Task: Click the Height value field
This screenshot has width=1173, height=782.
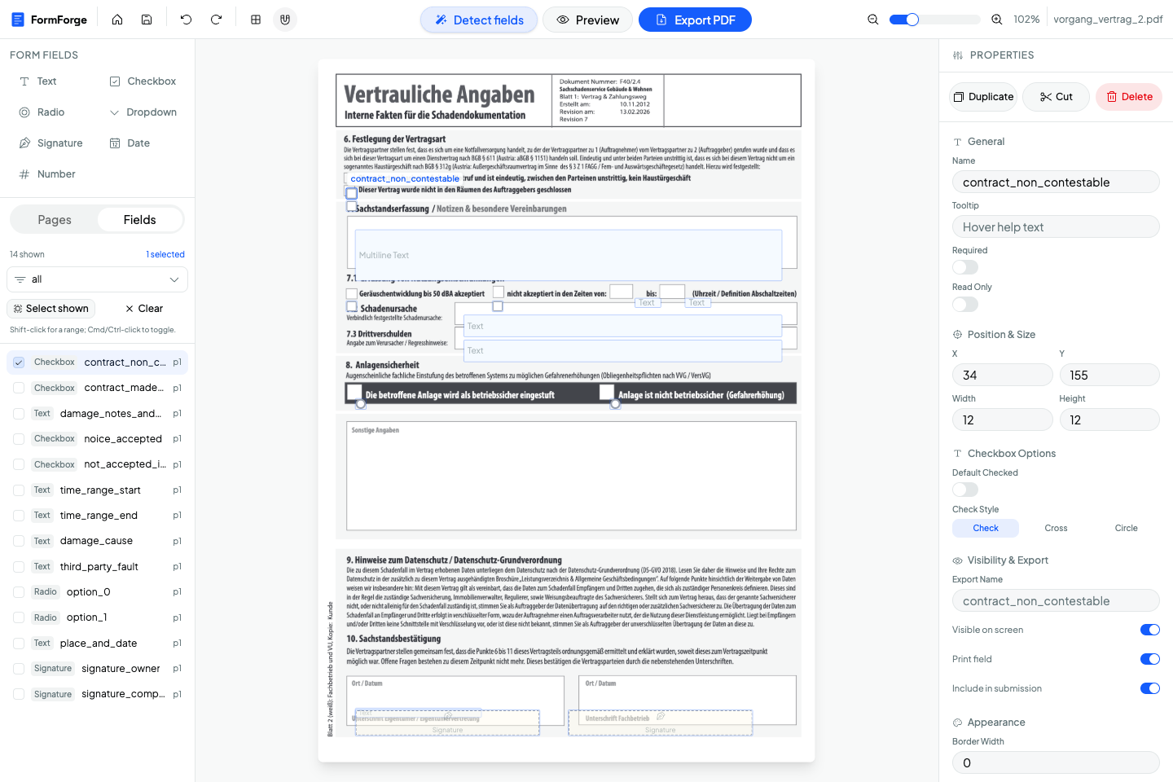Action: [x=1109, y=420]
